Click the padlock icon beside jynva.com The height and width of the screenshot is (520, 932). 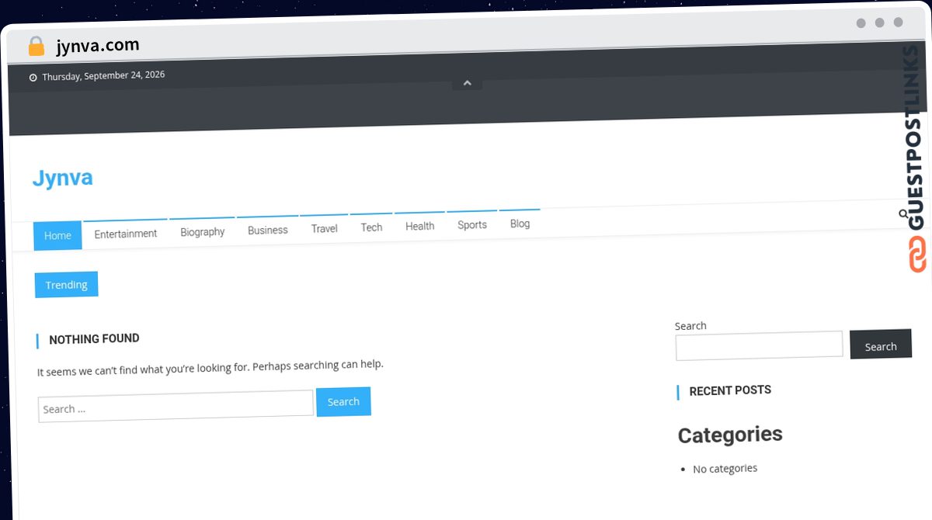pos(37,47)
